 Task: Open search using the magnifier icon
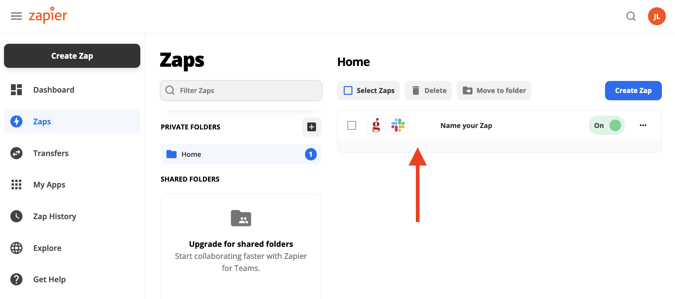(x=631, y=16)
